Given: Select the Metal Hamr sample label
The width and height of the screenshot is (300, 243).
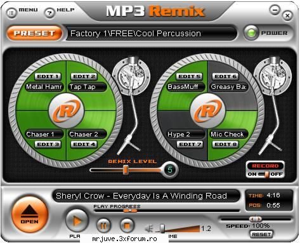Looking at the screenshot, I should coord(44,87).
